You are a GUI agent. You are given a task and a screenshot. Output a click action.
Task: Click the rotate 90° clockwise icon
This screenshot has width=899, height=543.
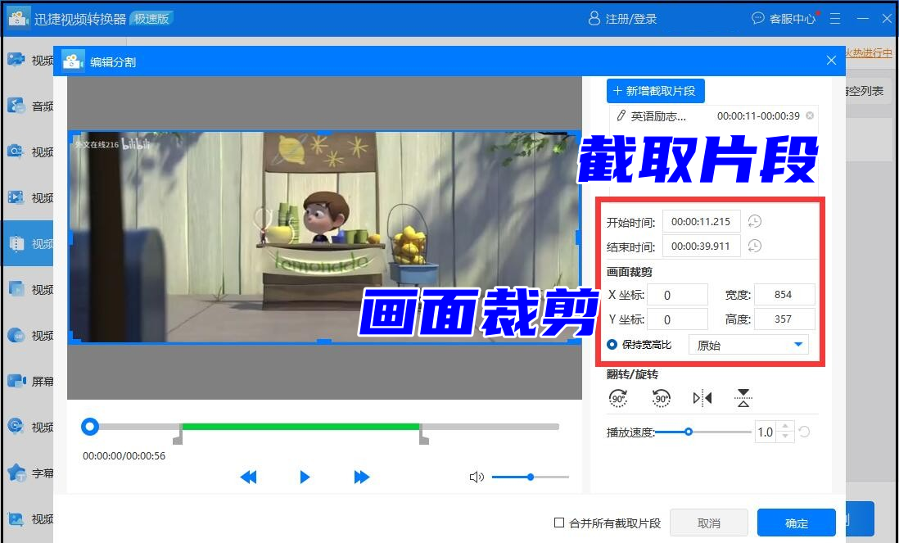tap(618, 397)
